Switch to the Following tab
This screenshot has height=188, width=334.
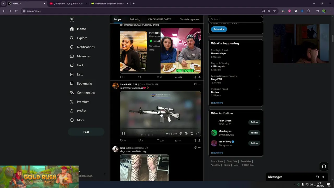point(135,19)
